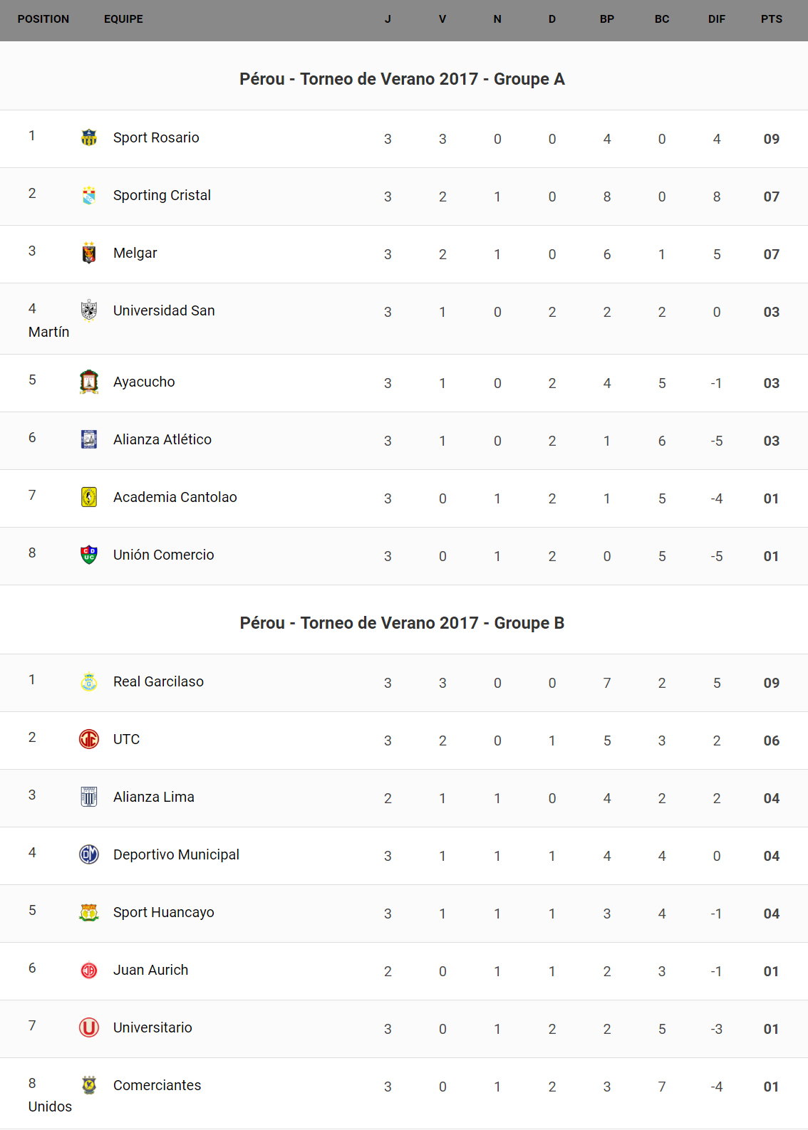Click the Ayacucho team crest
This screenshot has height=1130, width=808.
click(89, 382)
